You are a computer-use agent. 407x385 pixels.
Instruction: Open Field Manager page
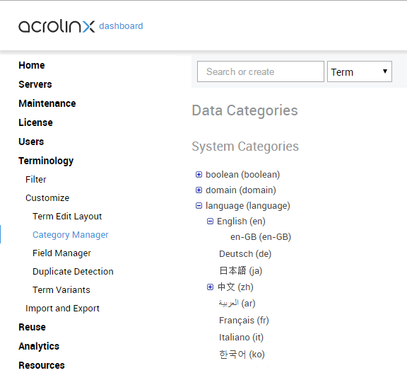coord(61,253)
